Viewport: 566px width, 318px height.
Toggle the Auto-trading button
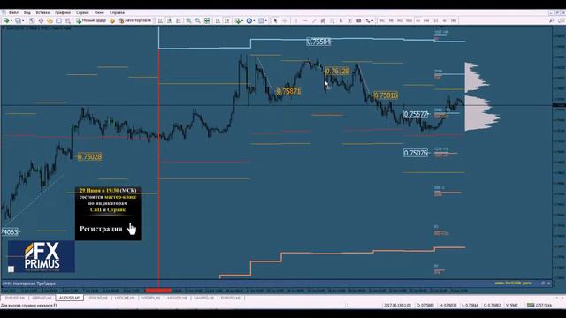point(135,21)
